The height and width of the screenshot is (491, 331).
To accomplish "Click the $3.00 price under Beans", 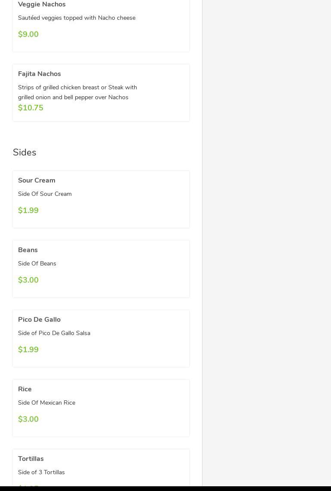I will [28, 280].
